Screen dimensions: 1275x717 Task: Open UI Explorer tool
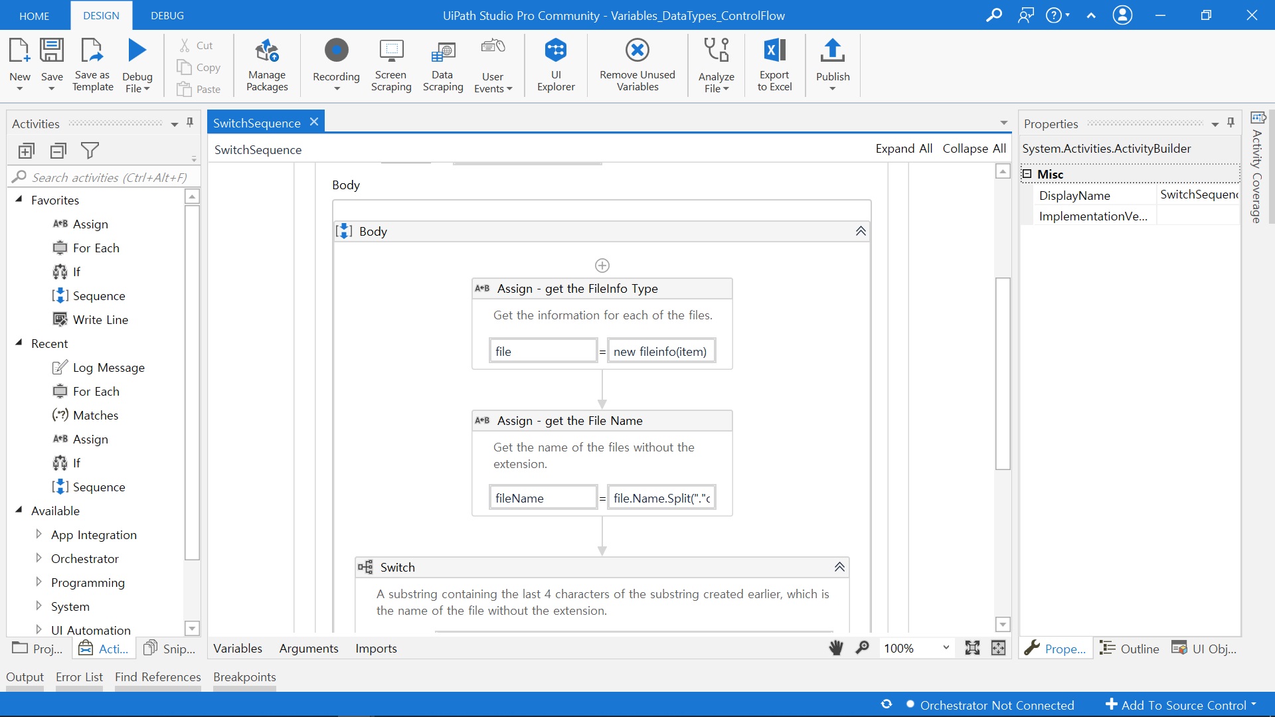[x=556, y=64]
